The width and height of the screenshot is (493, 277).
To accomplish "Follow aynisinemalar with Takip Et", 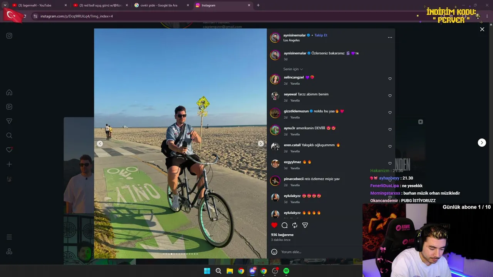I will click(321, 35).
